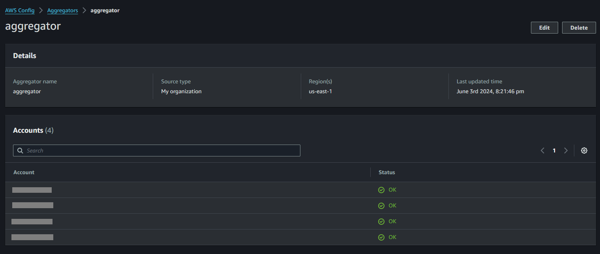This screenshot has height=254, width=600.
Task: Go to next page using right chevron
Action: pyautogui.click(x=566, y=151)
